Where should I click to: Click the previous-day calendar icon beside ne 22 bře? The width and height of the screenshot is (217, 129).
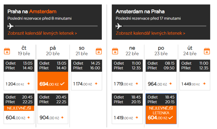coord(115,51)
